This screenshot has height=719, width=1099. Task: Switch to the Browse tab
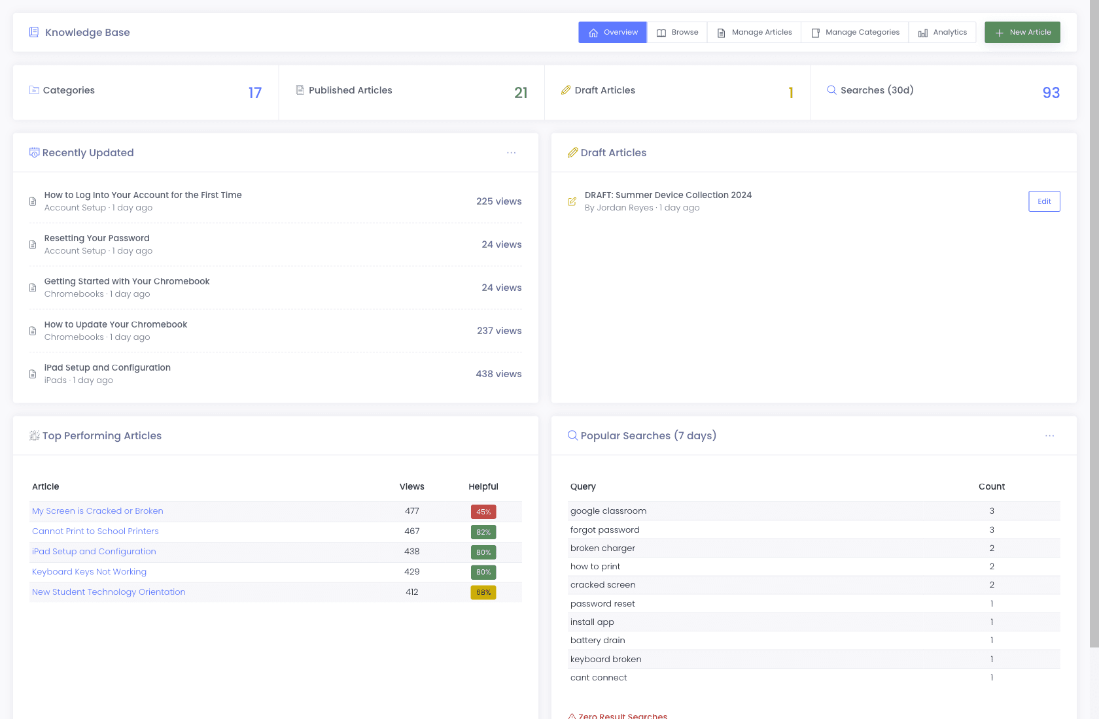pos(677,33)
